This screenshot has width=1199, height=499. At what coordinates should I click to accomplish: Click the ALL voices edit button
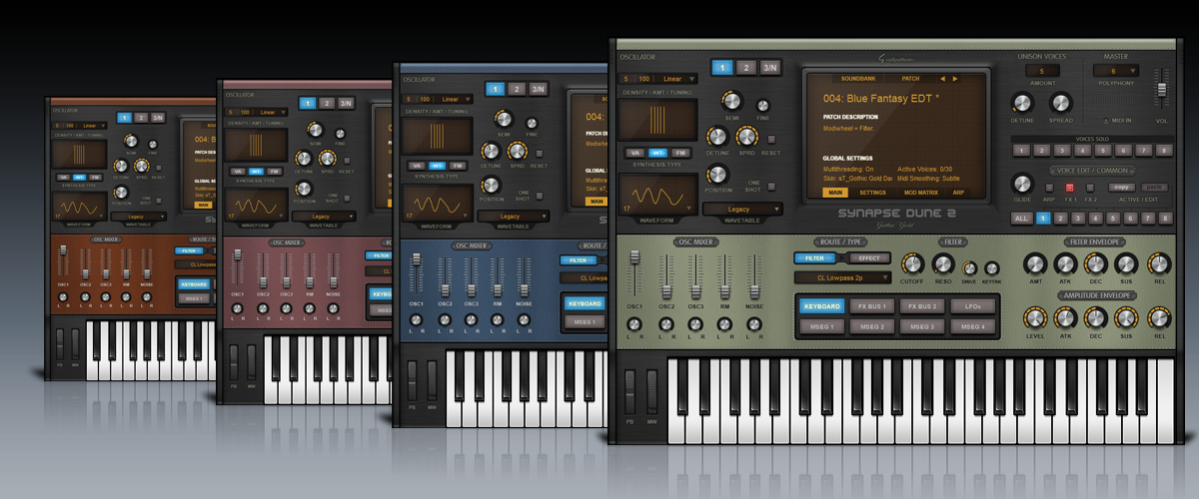pyautogui.click(x=1020, y=219)
